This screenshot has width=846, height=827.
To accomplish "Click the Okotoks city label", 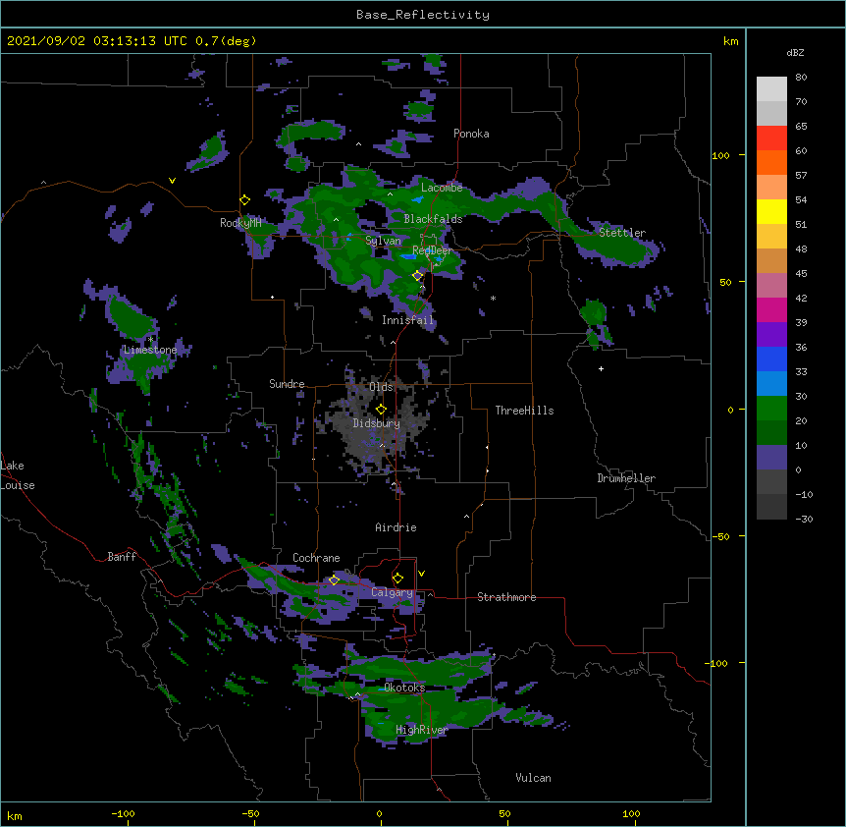I will (404, 688).
